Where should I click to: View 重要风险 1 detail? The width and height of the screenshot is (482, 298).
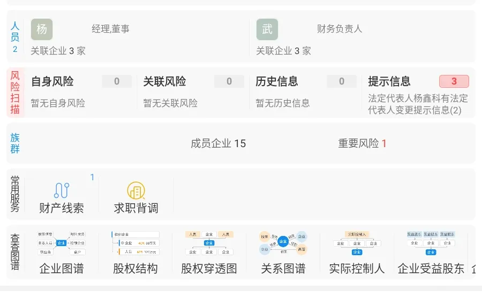pos(362,143)
